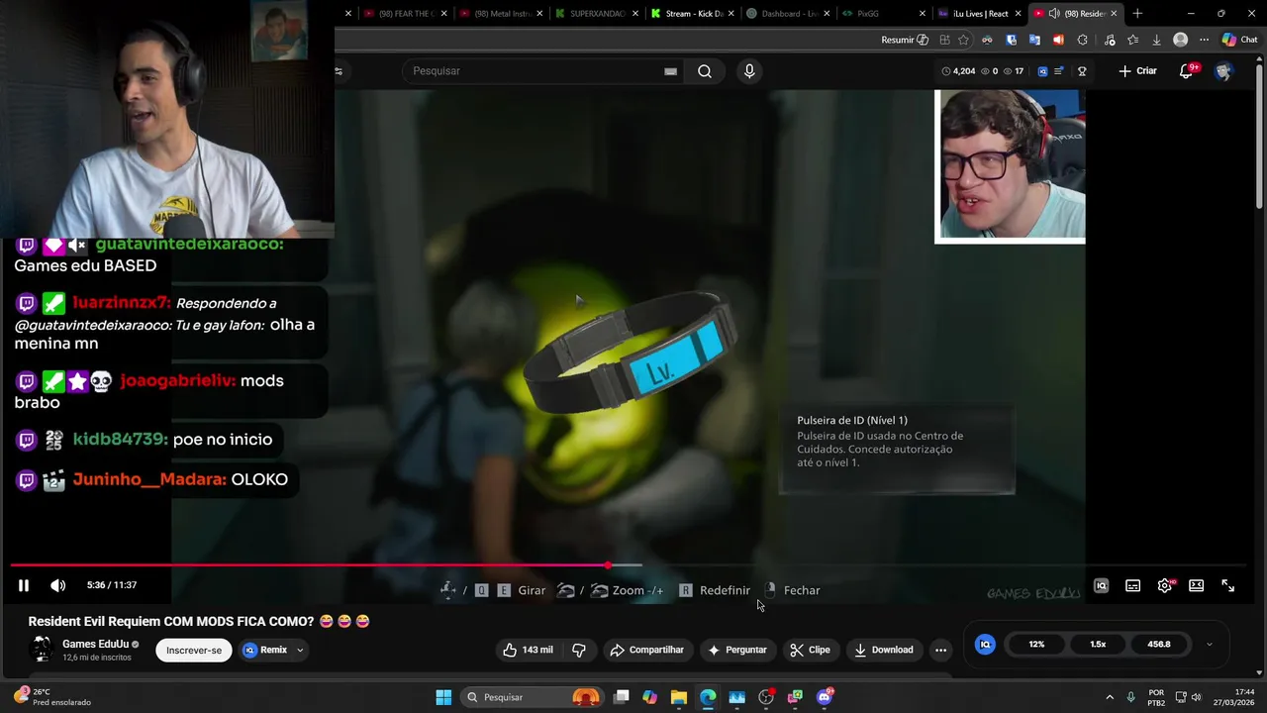This screenshot has width=1267, height=713.
Task: Expand the Remix dropdown arrow
Action: coord(300,650)
